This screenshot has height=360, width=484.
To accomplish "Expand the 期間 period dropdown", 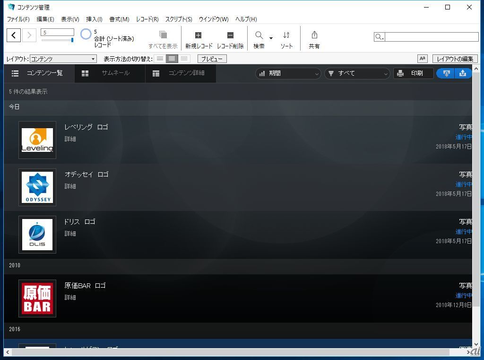I will 288,73.
